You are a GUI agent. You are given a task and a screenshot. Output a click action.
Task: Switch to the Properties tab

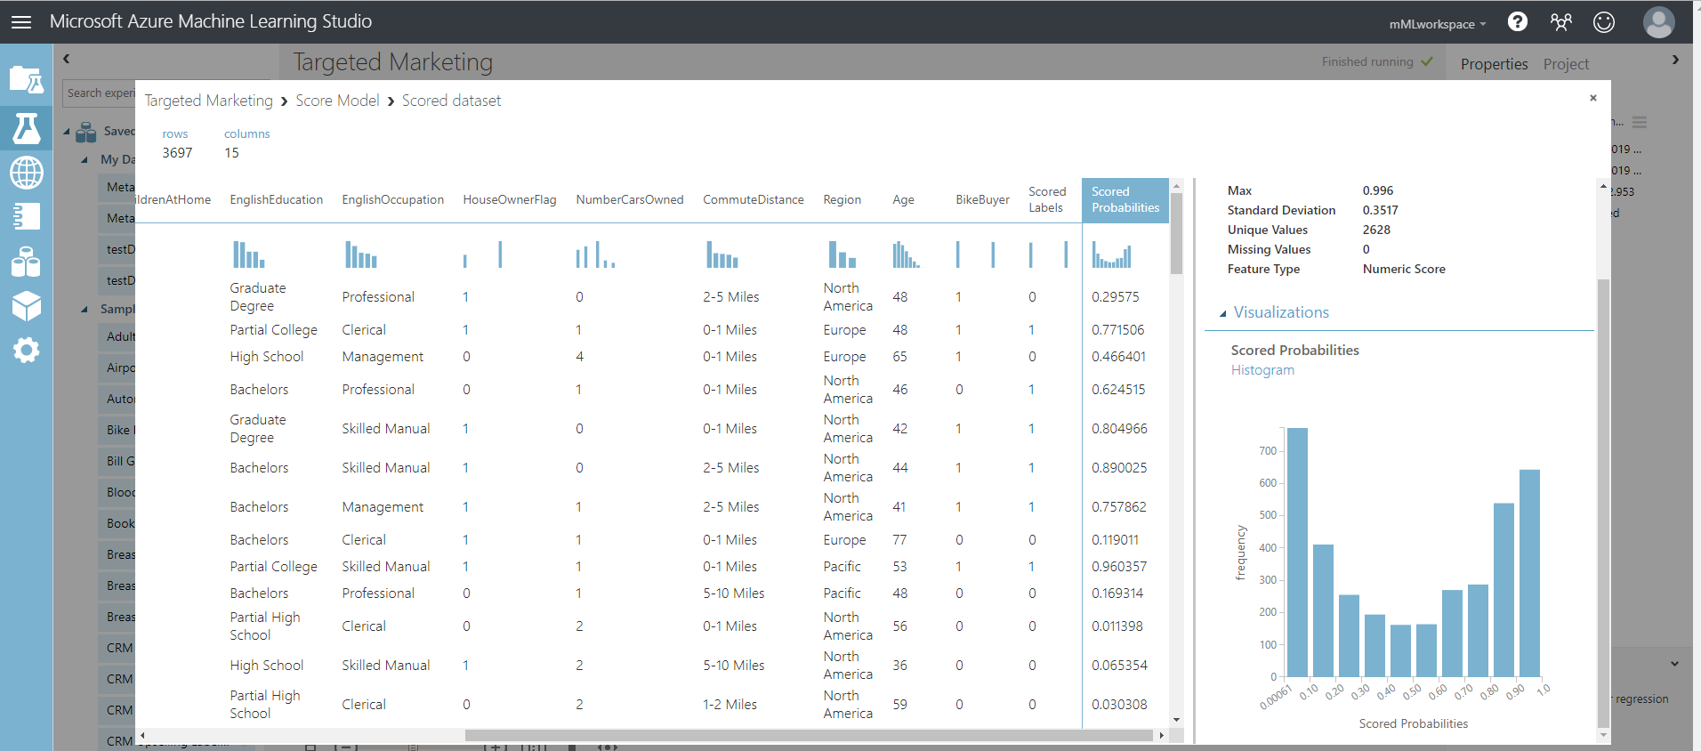[1494, 64]
